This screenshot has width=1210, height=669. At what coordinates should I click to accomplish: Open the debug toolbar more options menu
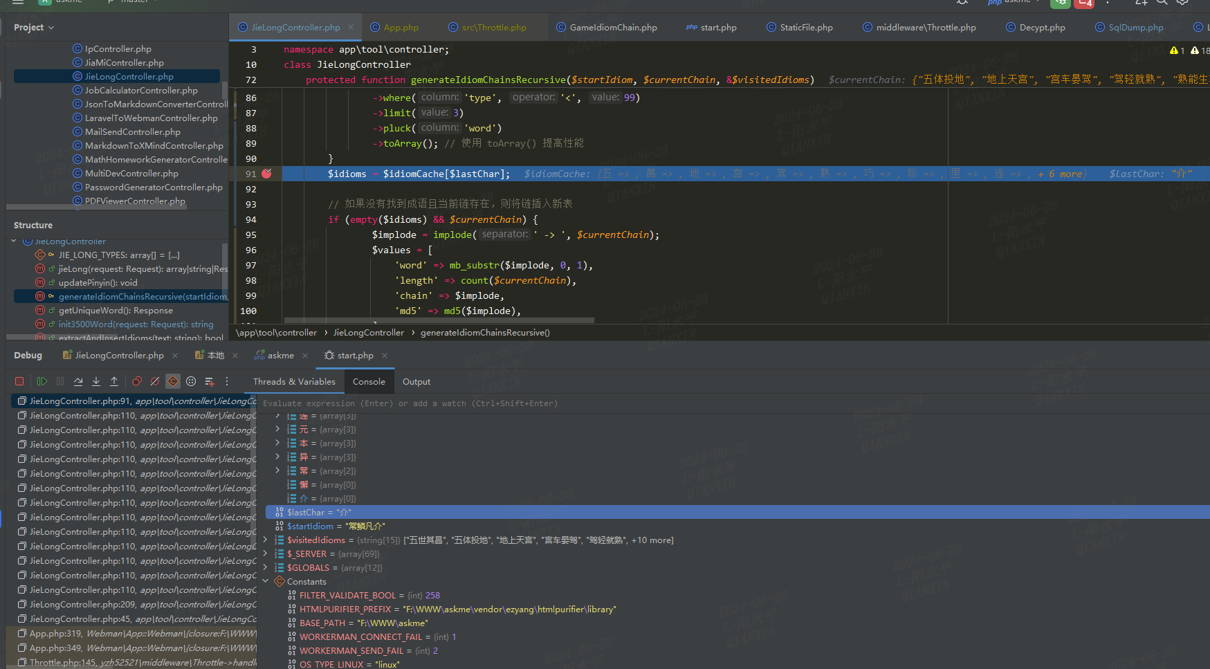click(226, 381)
